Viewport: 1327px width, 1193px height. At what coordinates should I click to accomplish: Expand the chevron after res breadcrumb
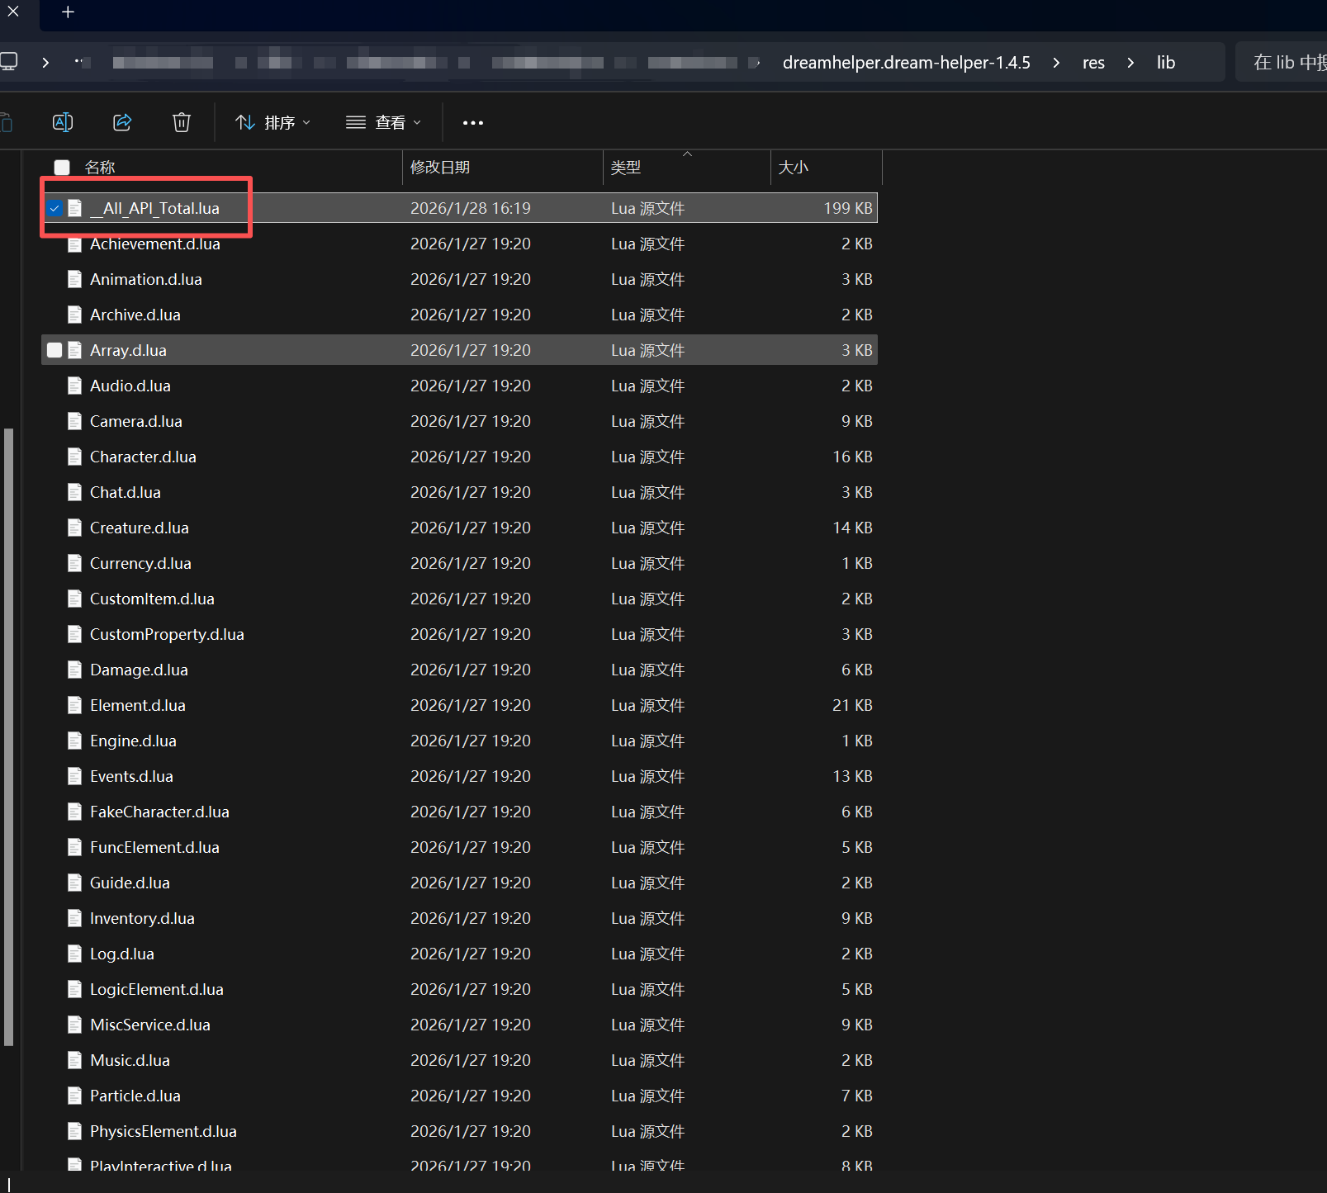pyautogui.click(x=1130, y=63)
